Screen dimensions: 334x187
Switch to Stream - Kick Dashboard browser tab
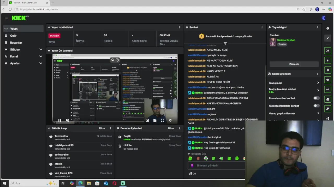click(28, 3)
